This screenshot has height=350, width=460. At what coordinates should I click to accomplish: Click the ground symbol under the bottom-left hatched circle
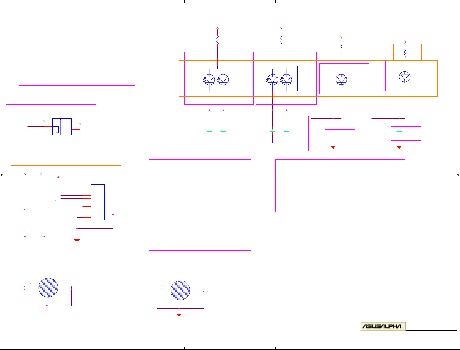point(47,312)
